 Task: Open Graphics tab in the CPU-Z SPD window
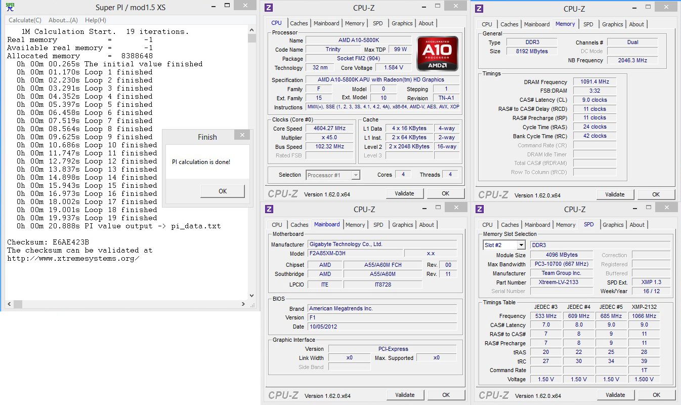(613, 225)
